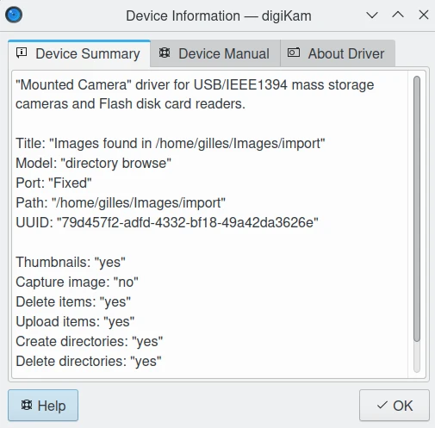
Task: Click the vertical scrollbar handle
Action: pos(417,208)
